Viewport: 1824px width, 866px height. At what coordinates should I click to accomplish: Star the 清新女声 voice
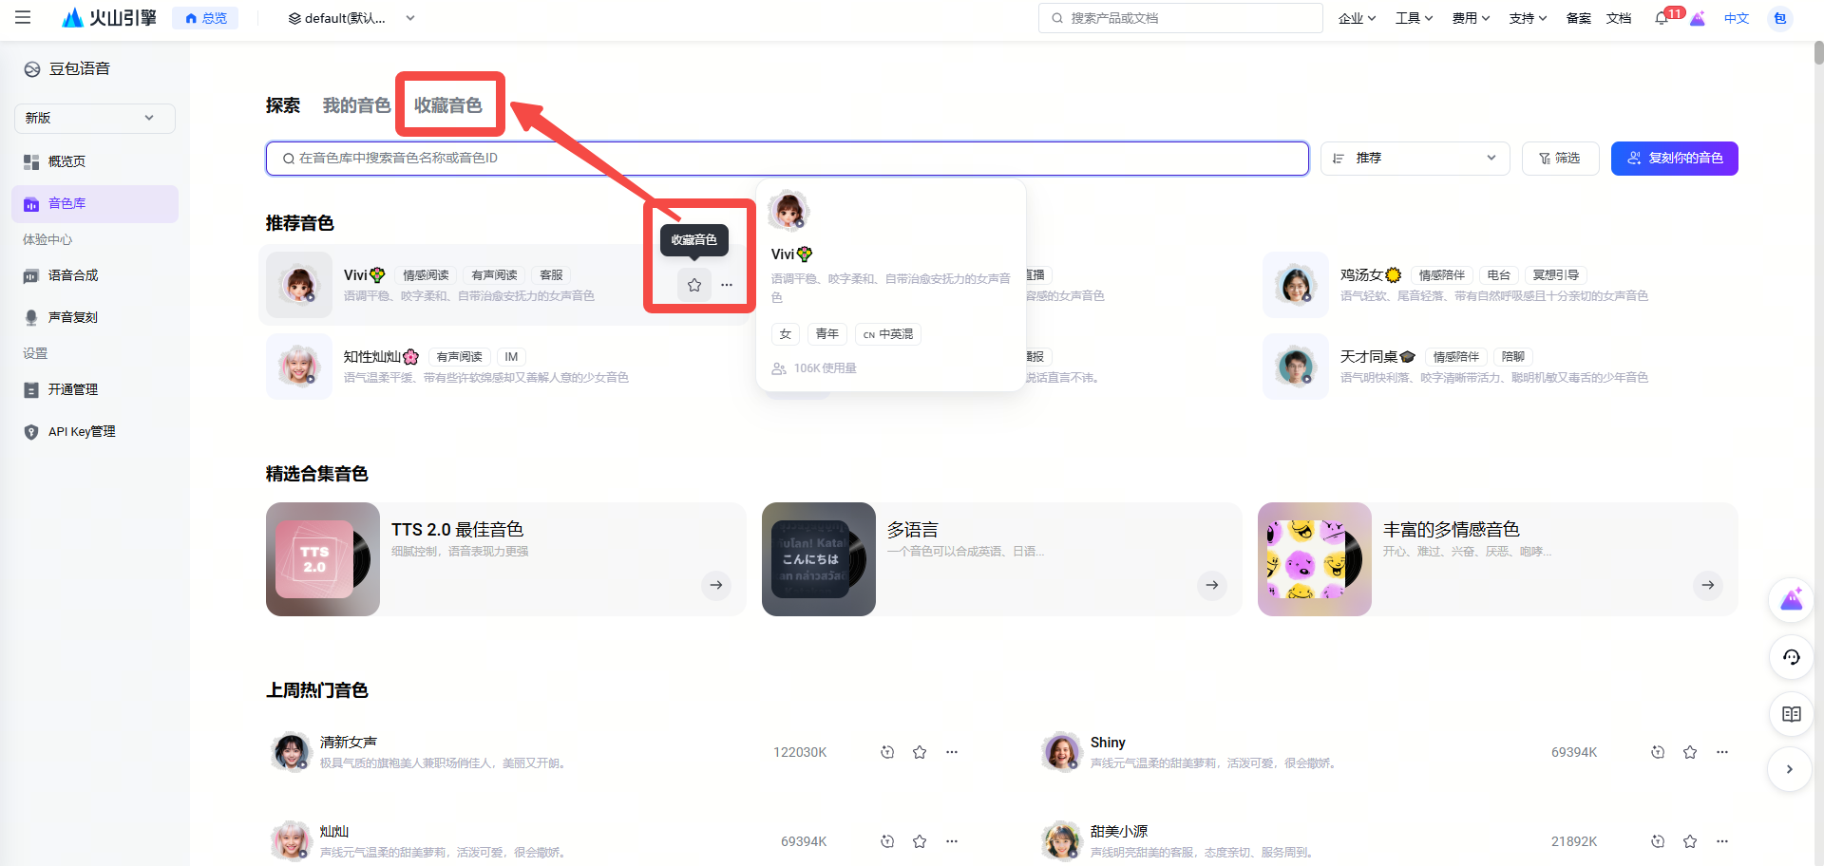[920, 752]
